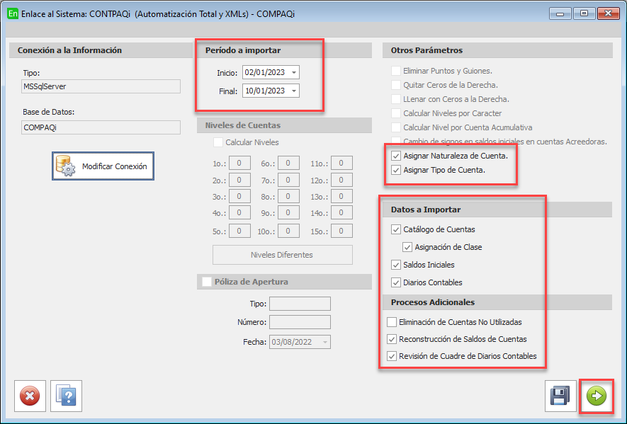Viewport: 627px width, 424px height.
Task: Click the 2o. level input field
Action: (239, 181)
